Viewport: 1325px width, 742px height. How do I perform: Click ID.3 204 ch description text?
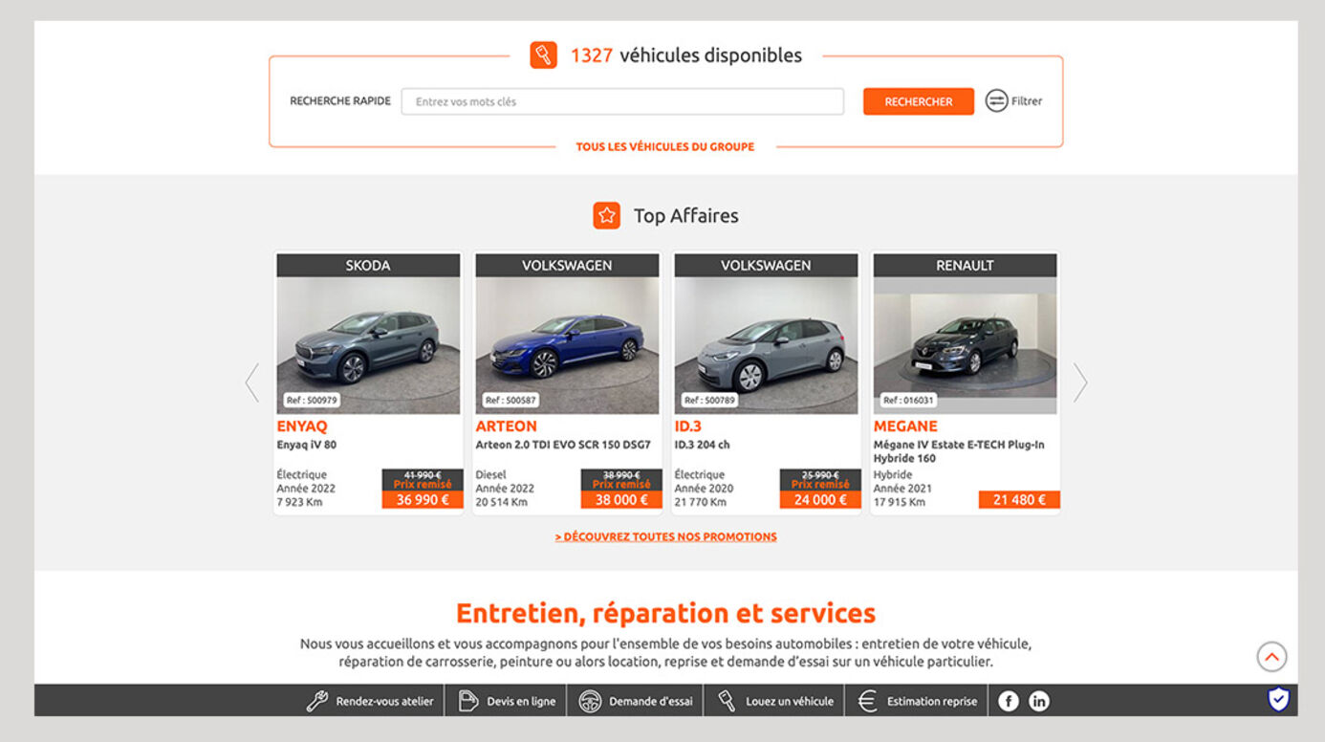[x=702, y=445]
